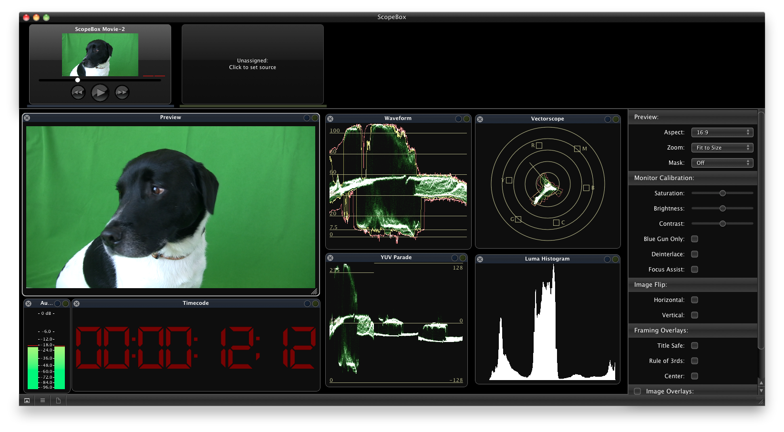Screen dimensions: 784x432
Task: Click the Luma Histogram palette title
Action: 547,259
